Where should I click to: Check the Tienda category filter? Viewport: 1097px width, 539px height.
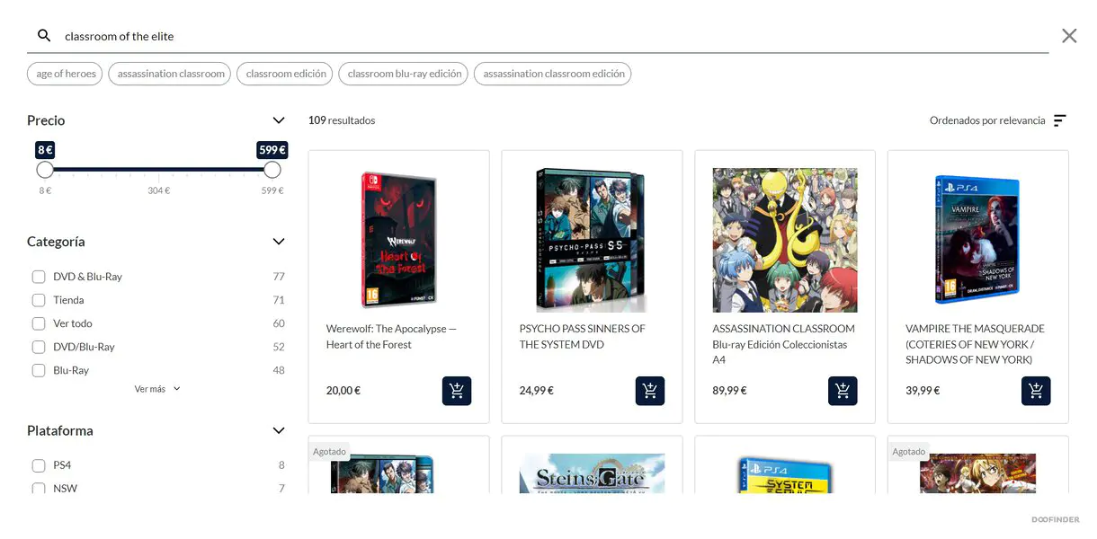tap(39, 300)
